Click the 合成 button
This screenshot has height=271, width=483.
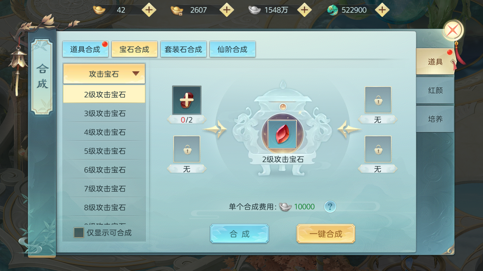240,234
